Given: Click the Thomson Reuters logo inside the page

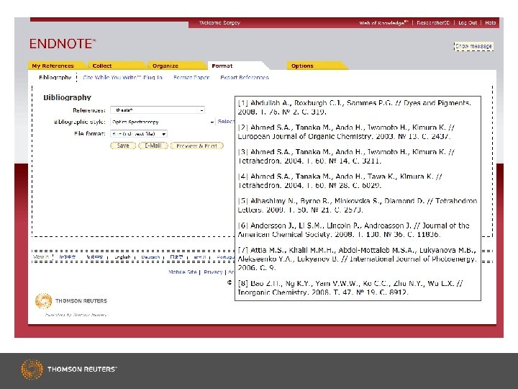Looking at the screenshot, I should (x=71, y=300).
